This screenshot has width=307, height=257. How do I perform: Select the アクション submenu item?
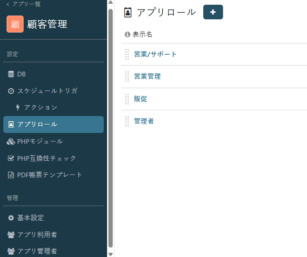click(41, 108)
